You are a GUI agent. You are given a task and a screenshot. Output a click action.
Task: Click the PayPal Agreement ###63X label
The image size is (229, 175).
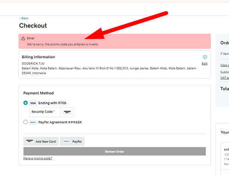click(x=60, y=122)
